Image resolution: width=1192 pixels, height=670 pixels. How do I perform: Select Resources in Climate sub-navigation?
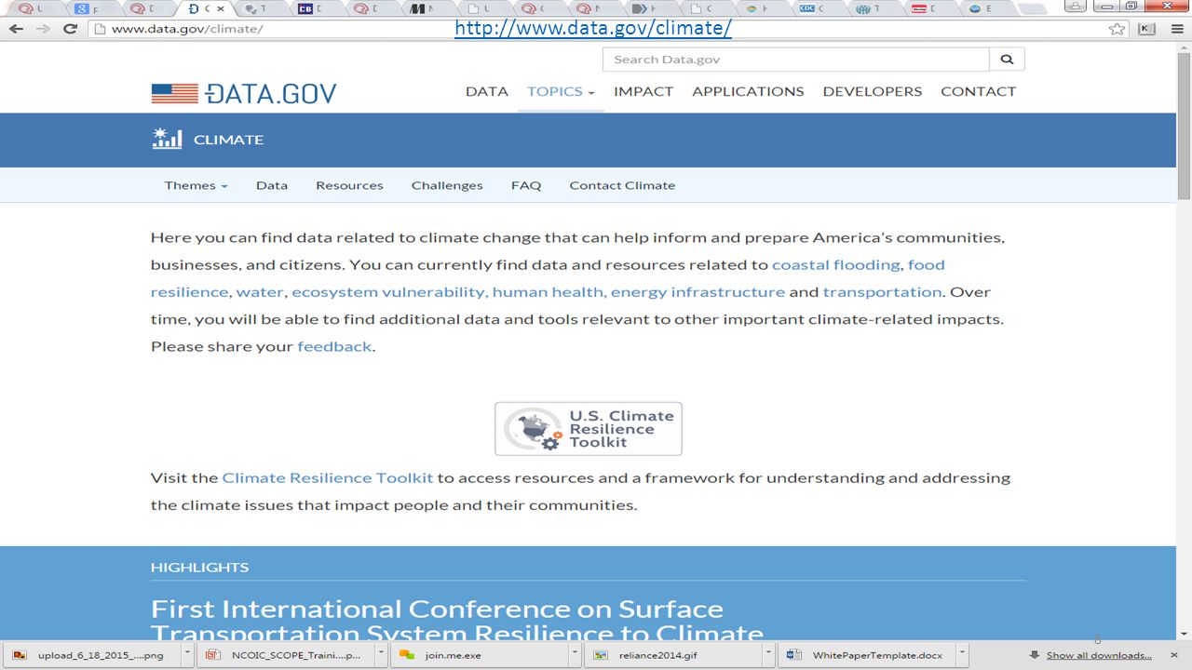[x=349, y=185]
